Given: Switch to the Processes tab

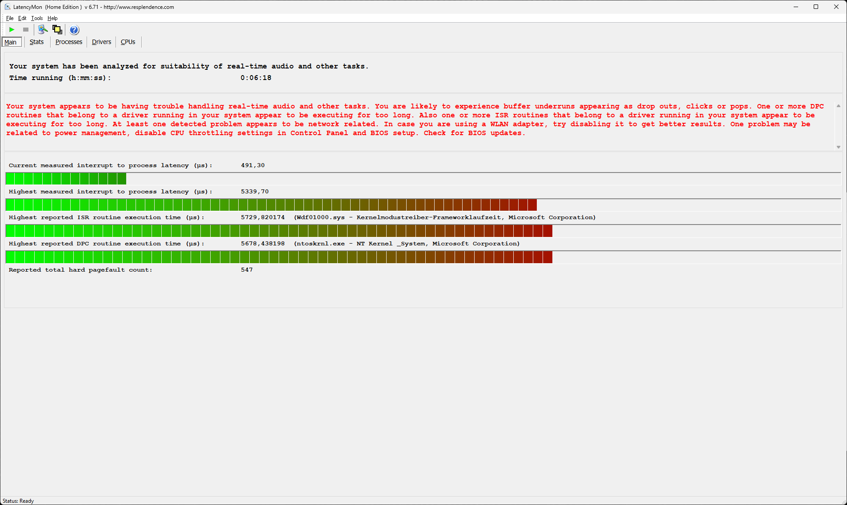Looking at the screenshot, I should coord(69,42).
